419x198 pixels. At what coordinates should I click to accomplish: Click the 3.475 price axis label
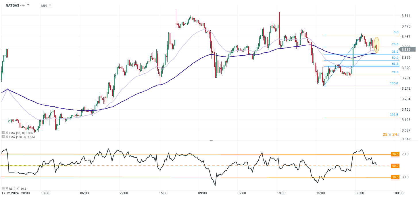pos(406,26)
